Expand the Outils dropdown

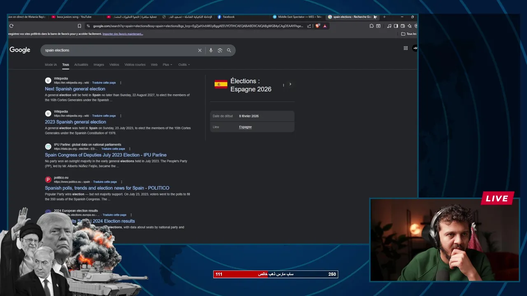(x=184, y=65)
